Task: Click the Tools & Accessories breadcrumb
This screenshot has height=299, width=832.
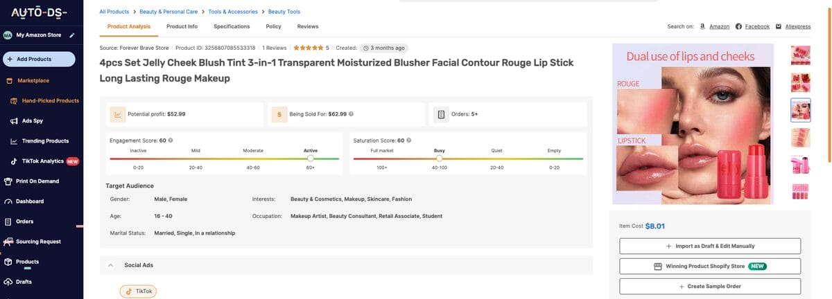Action: [x=232, y=12]
